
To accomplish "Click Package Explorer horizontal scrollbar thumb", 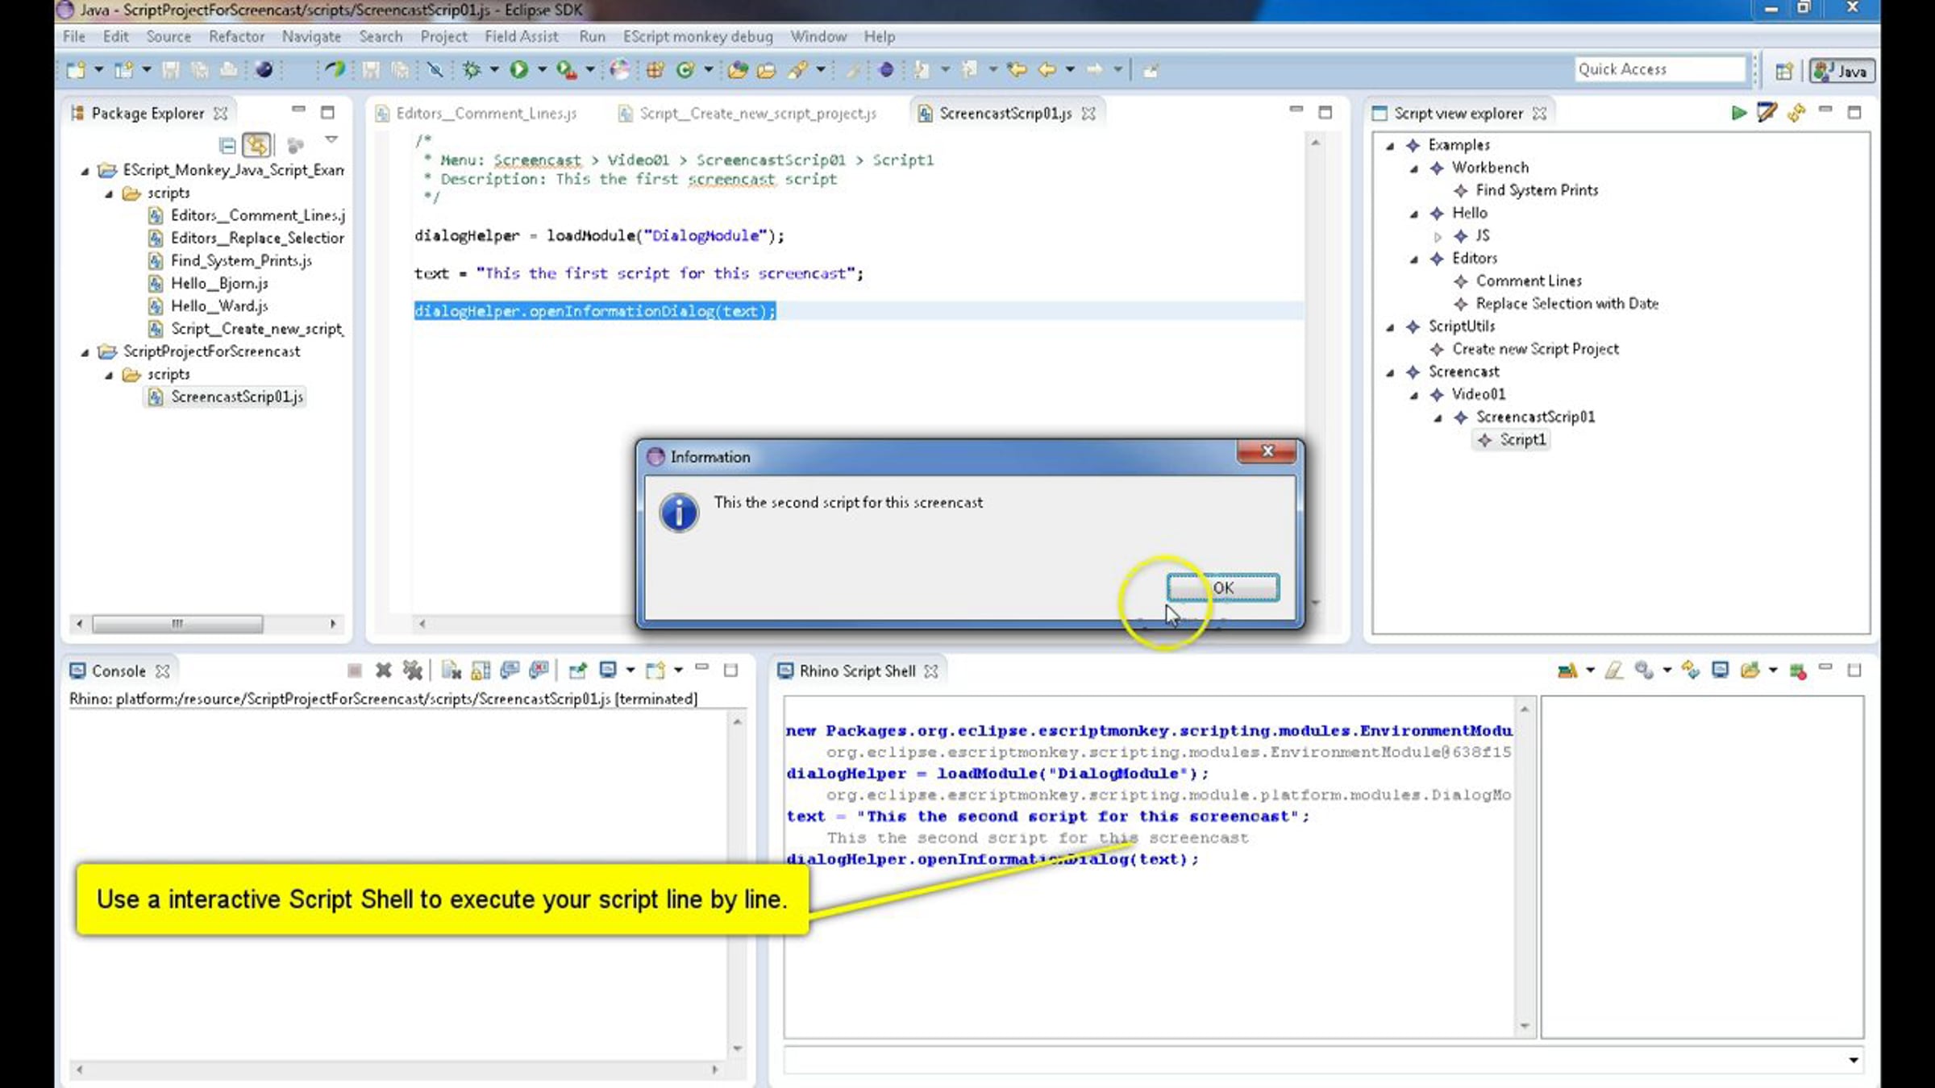I will tap(177, 624).
